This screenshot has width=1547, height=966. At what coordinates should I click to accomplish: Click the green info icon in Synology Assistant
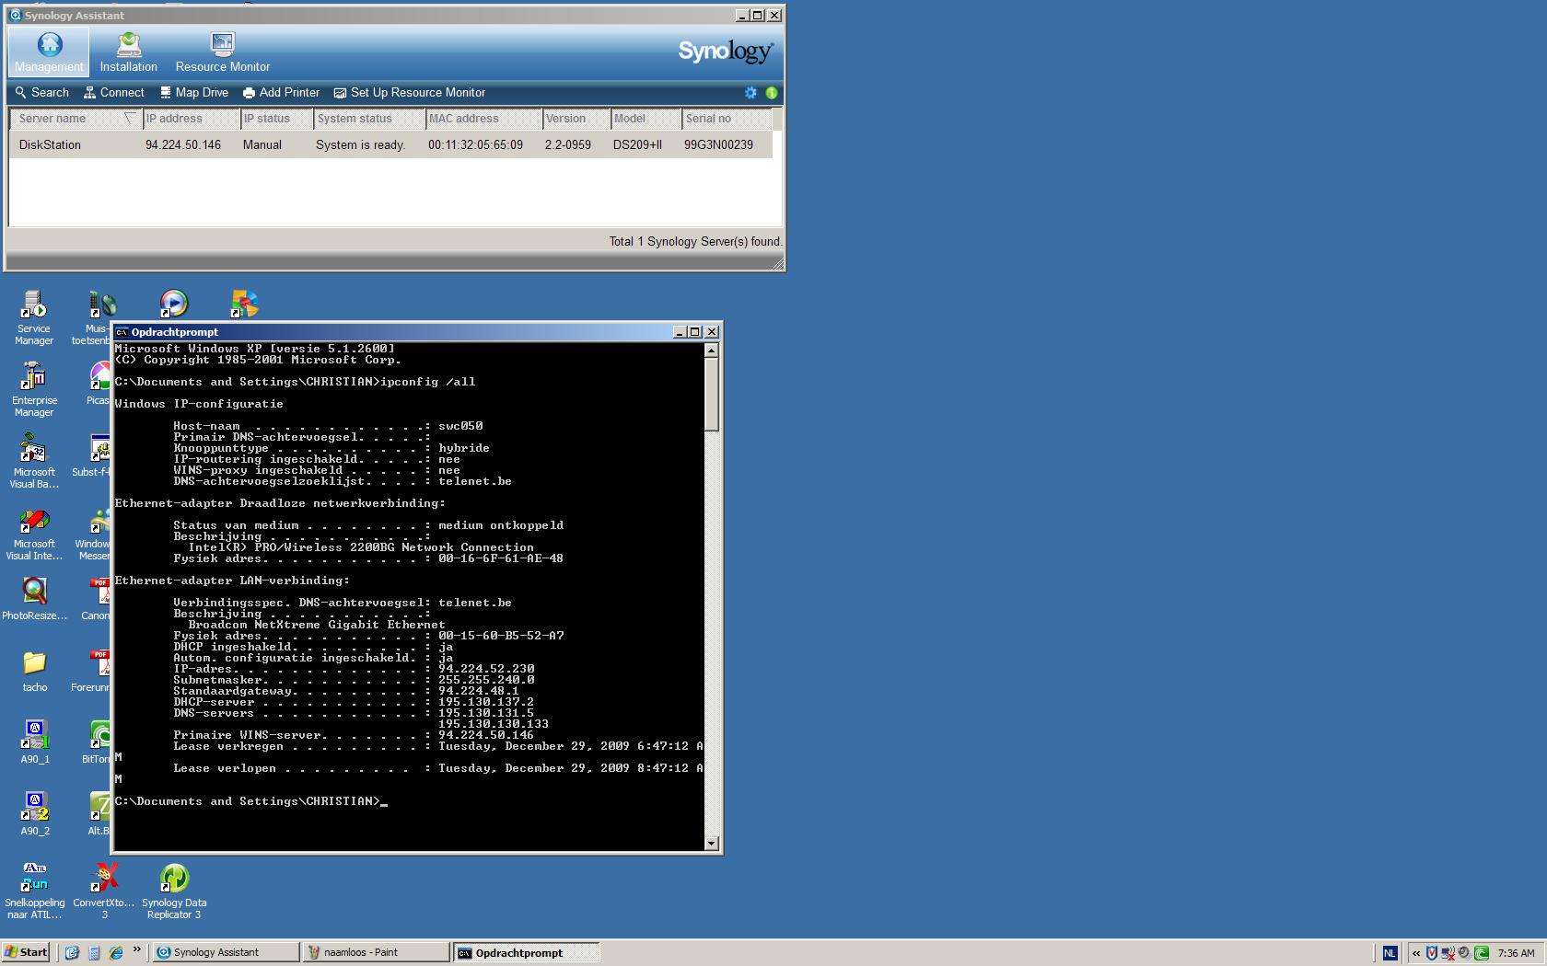(x=772, y=93)
